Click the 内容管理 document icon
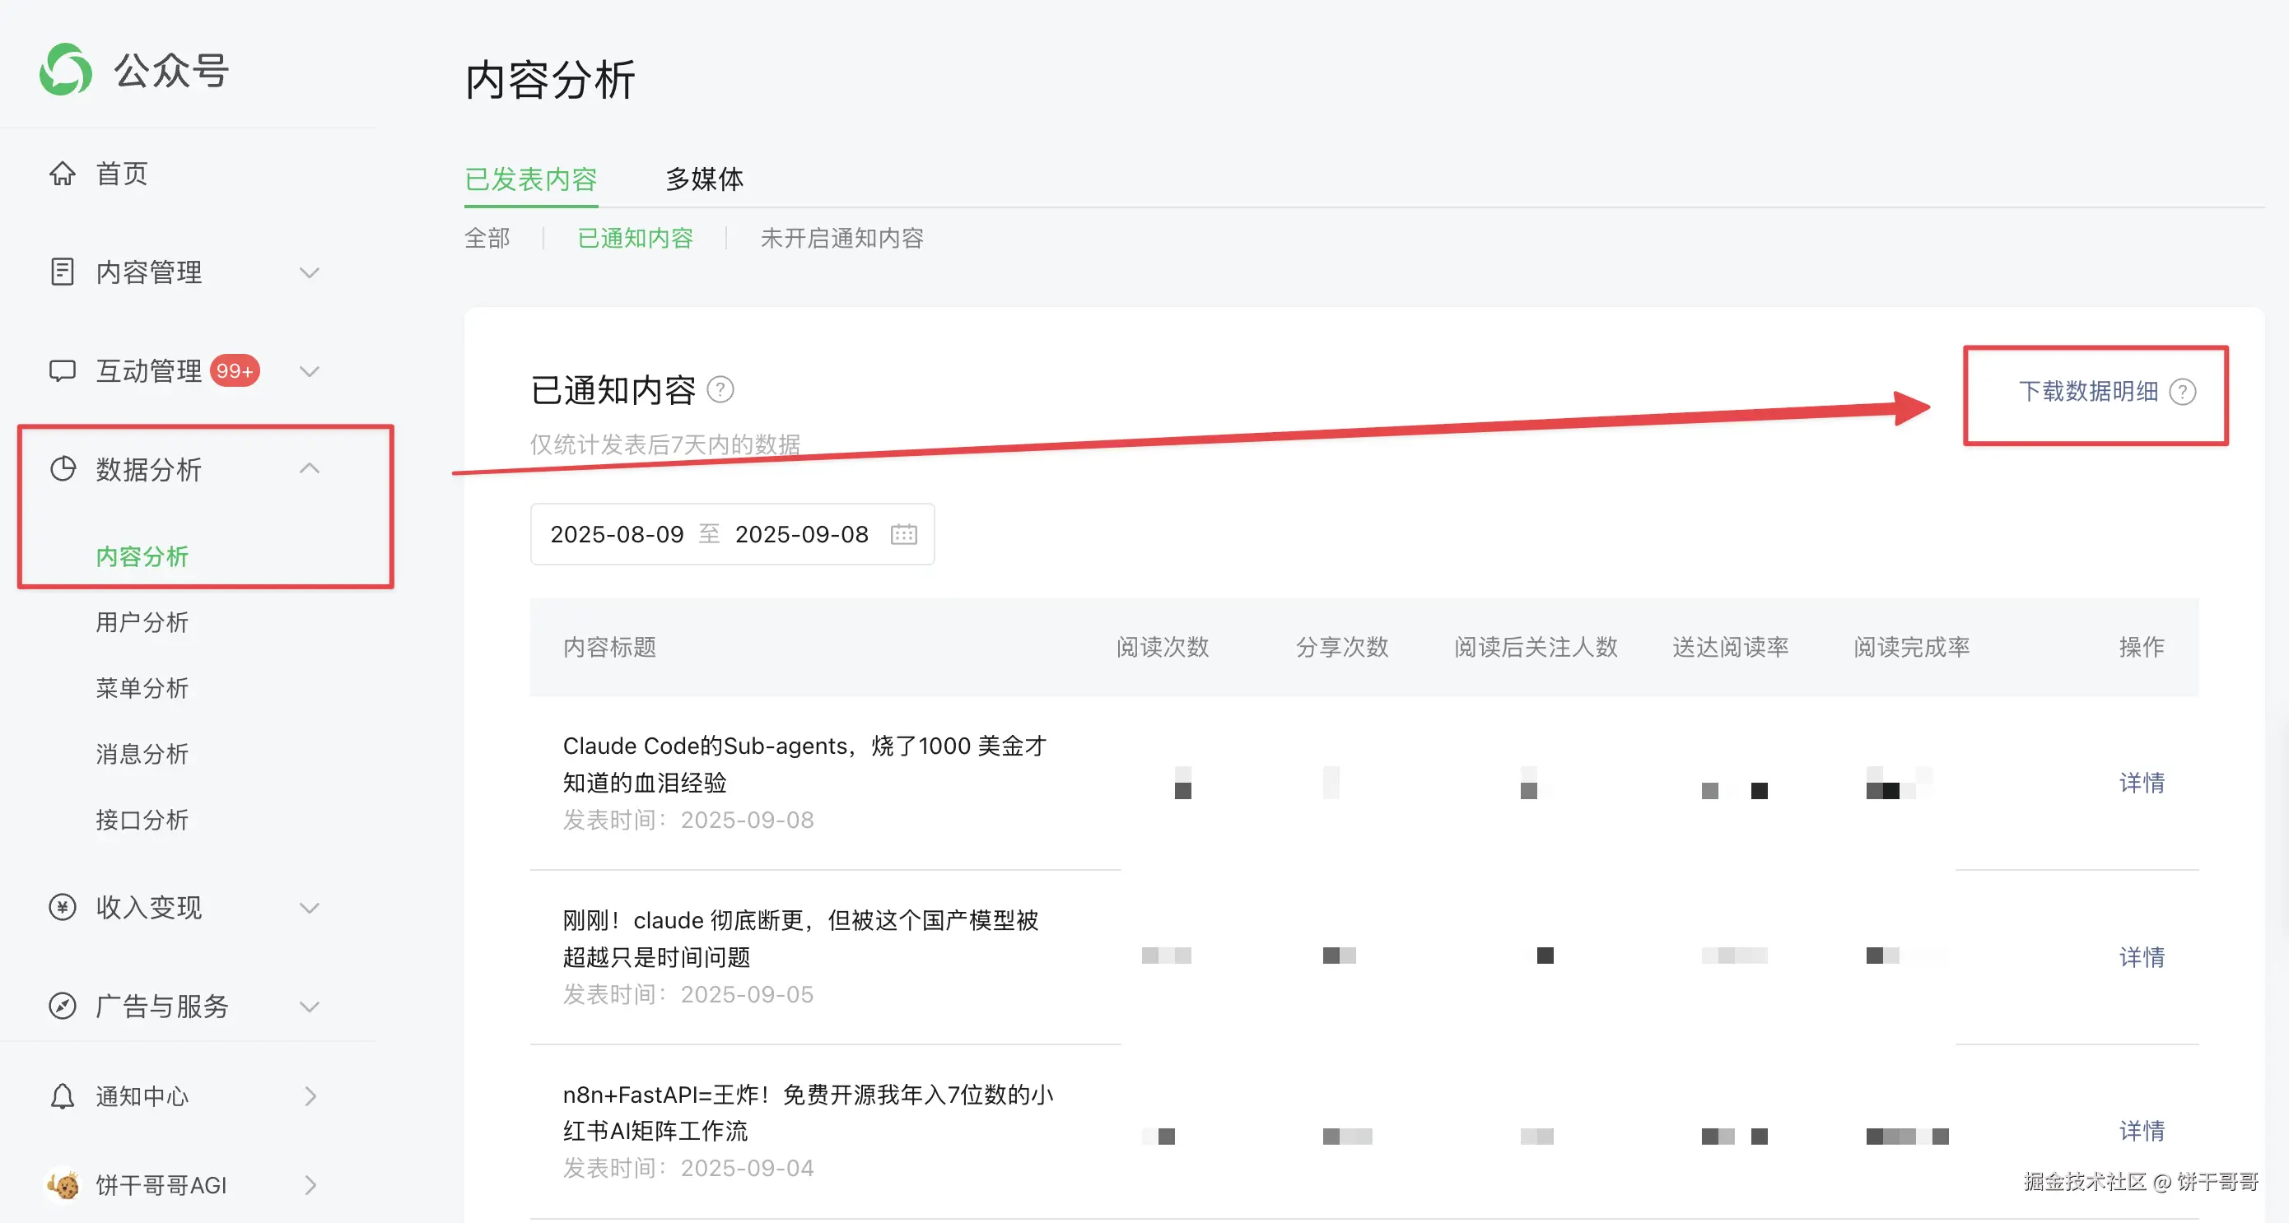 tap(63, 272)
